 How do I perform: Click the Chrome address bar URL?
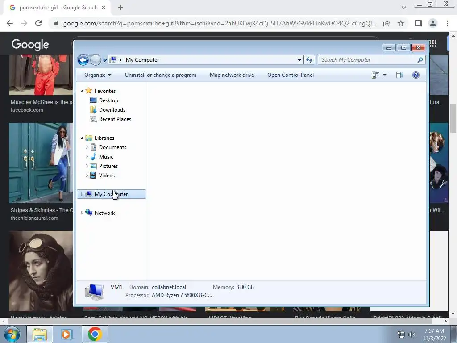click(220, 23)
